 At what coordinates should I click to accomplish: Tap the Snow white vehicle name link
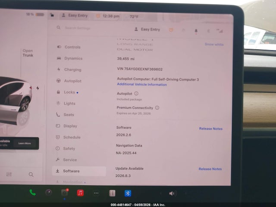click(x=214, y=44)
